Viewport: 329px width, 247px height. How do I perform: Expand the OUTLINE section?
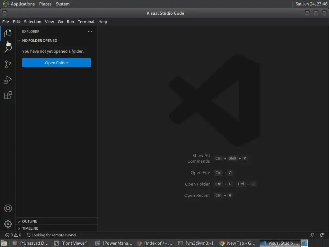pos(57,221)
